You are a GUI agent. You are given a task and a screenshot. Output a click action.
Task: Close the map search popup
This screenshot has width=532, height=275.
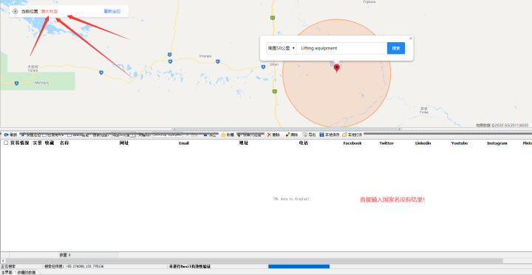coord(411,38)
